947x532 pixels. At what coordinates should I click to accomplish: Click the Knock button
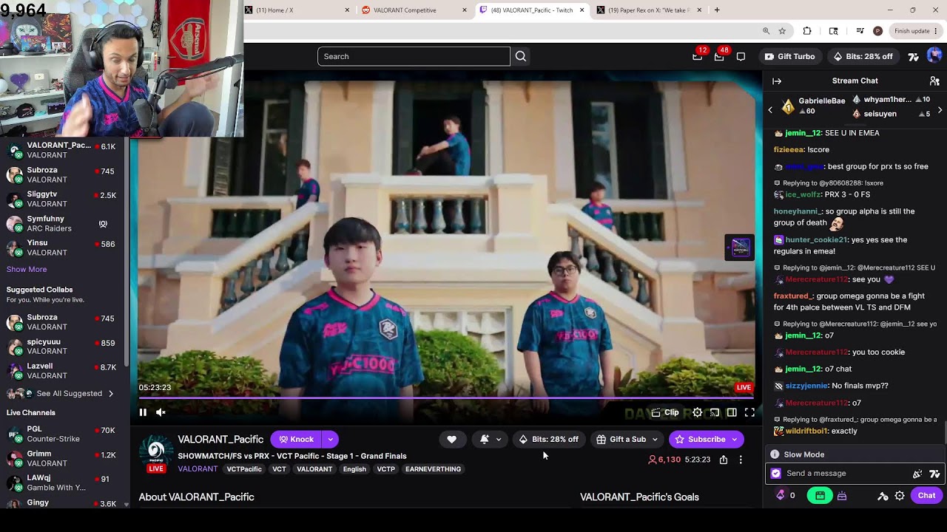[297, 439]
